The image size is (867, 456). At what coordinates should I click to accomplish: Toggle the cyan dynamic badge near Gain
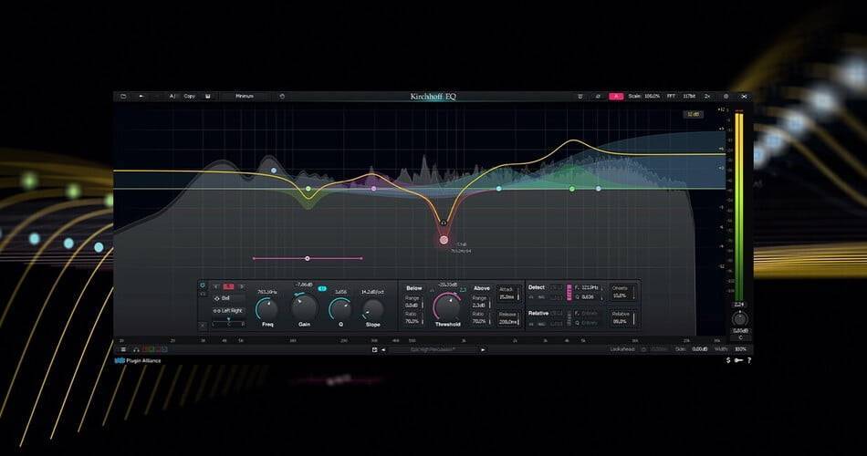click(x=322, y=288)
